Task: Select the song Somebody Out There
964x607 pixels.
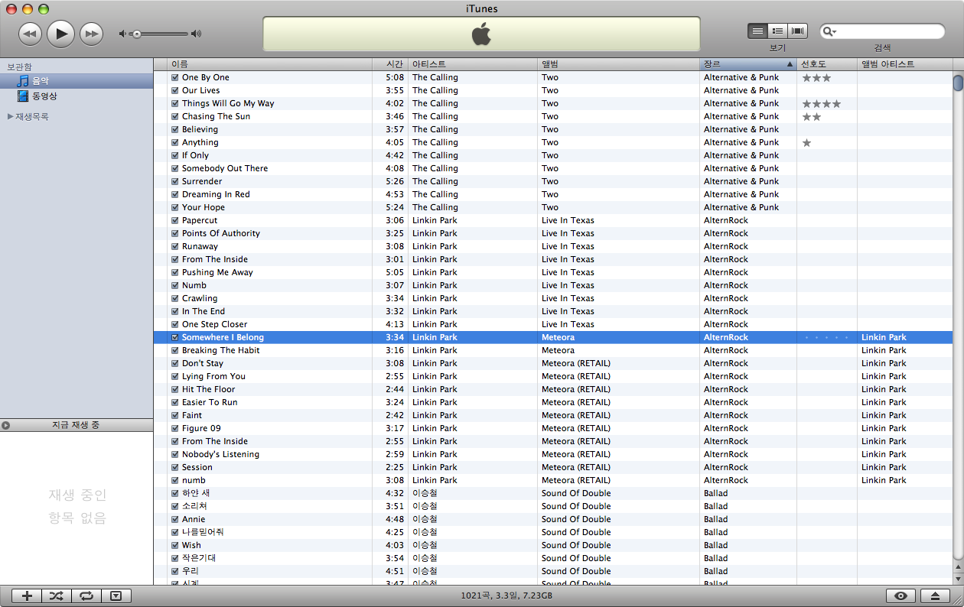Action: click(225, 168)
